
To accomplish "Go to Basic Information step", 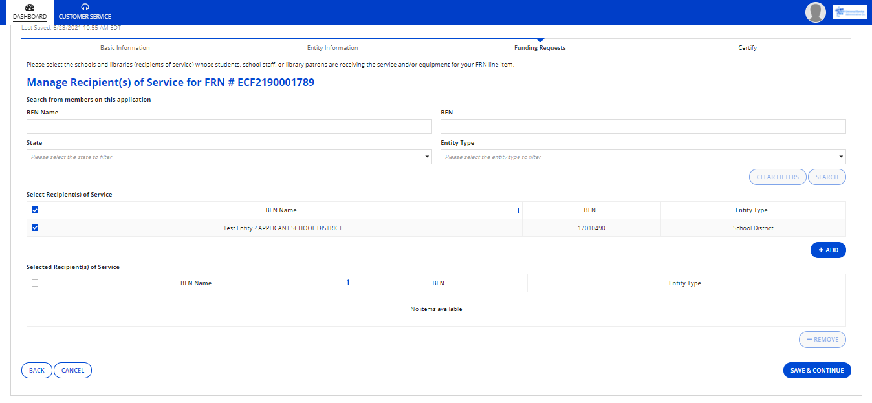I will pyautogui.click(x=125, y=48).
